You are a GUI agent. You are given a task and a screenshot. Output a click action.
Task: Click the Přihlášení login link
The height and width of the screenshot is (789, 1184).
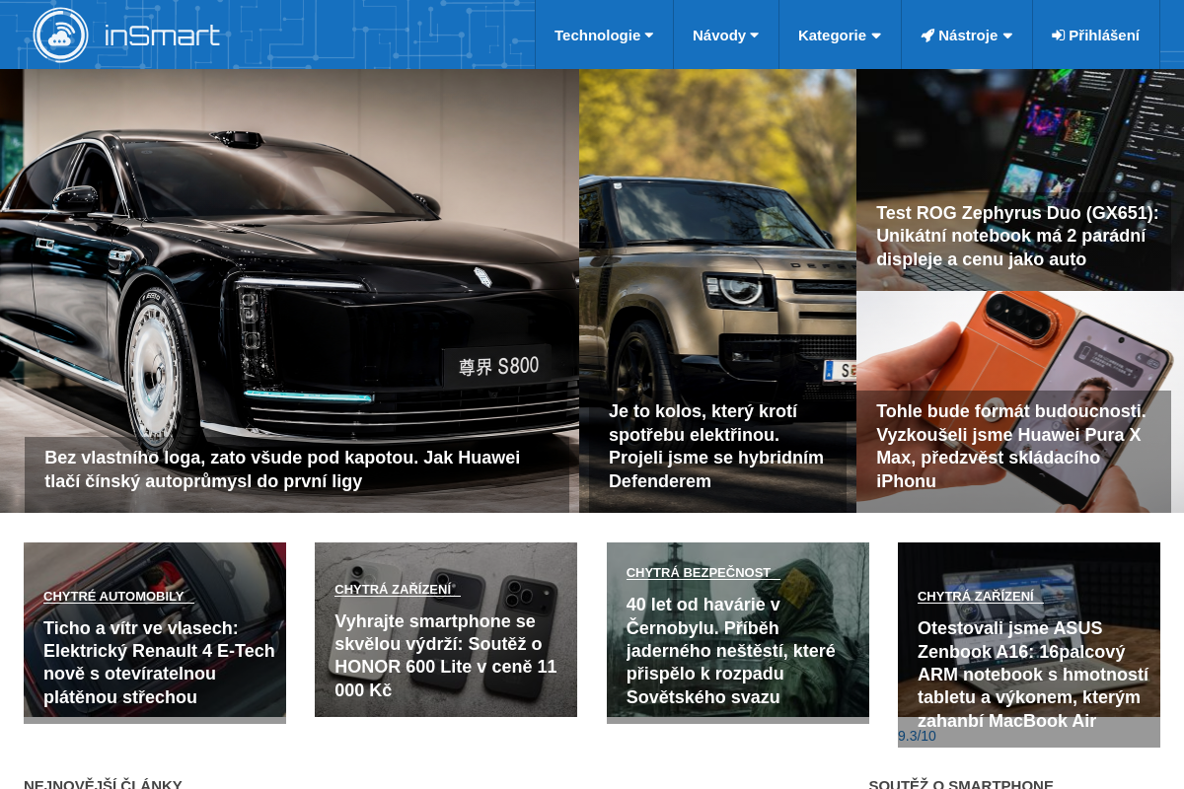(1095, 35)
